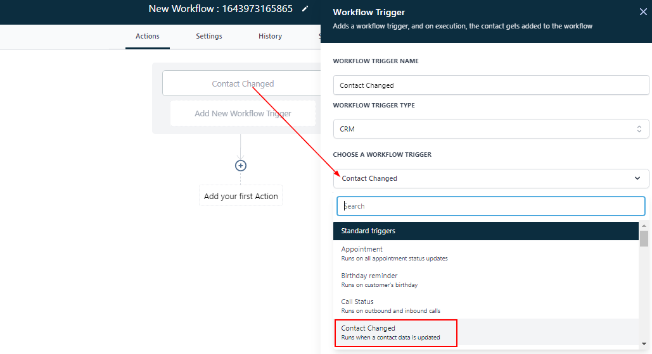Click the trigger Search box

[x=491, y=206]
